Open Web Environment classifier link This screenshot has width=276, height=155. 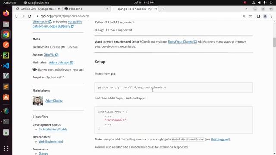point(51,141)
